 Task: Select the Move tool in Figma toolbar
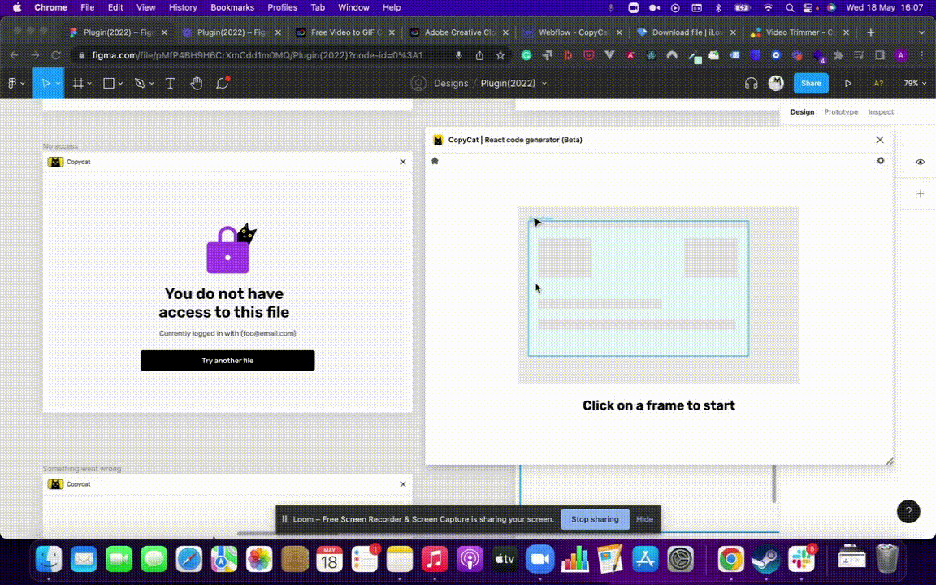click(x=45, y=84)
